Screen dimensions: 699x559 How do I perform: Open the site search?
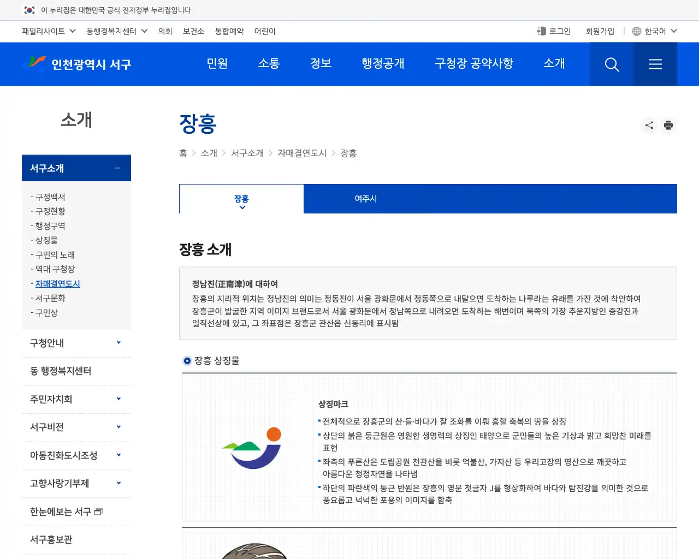point(611,64)
